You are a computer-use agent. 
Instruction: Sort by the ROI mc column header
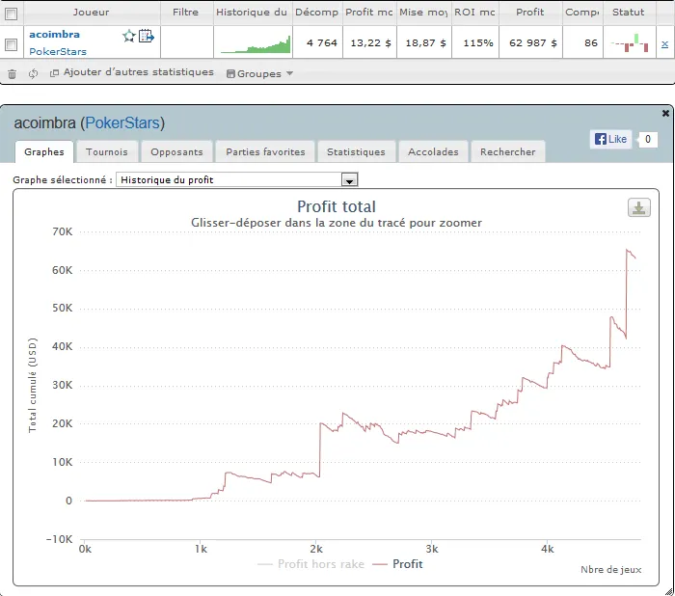pos(475,13)
